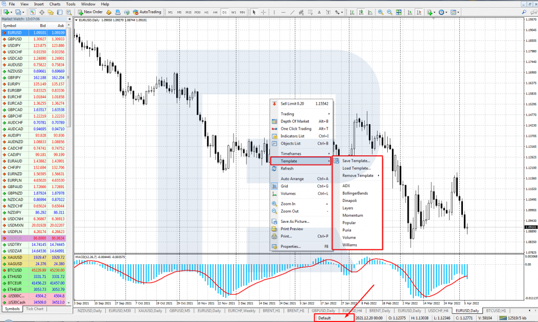The image size is (538, 322).
Task: Tile windows using the toolbar grid icon
Action: pyautogui.click(x=399, y=12)
